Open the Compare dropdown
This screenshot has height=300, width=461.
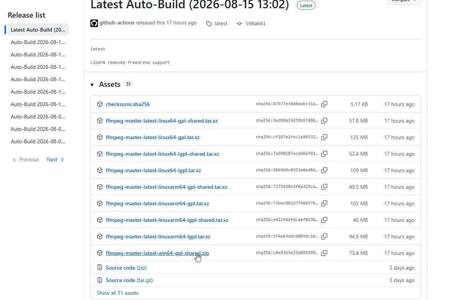[x=405, y=1]
